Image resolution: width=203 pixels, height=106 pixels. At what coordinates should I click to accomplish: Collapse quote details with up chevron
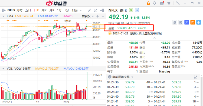coord(155,38)
